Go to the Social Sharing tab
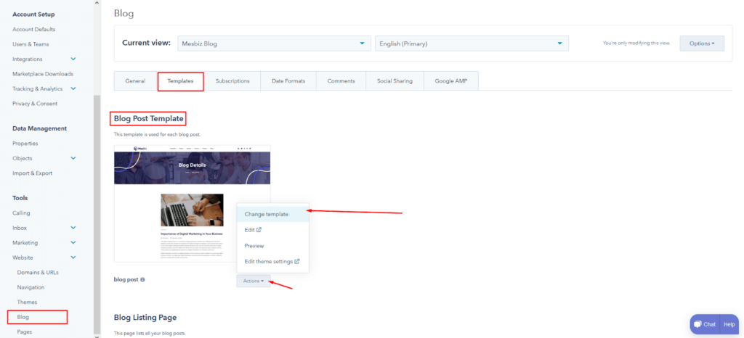The image size is (744, 338). 395,81
